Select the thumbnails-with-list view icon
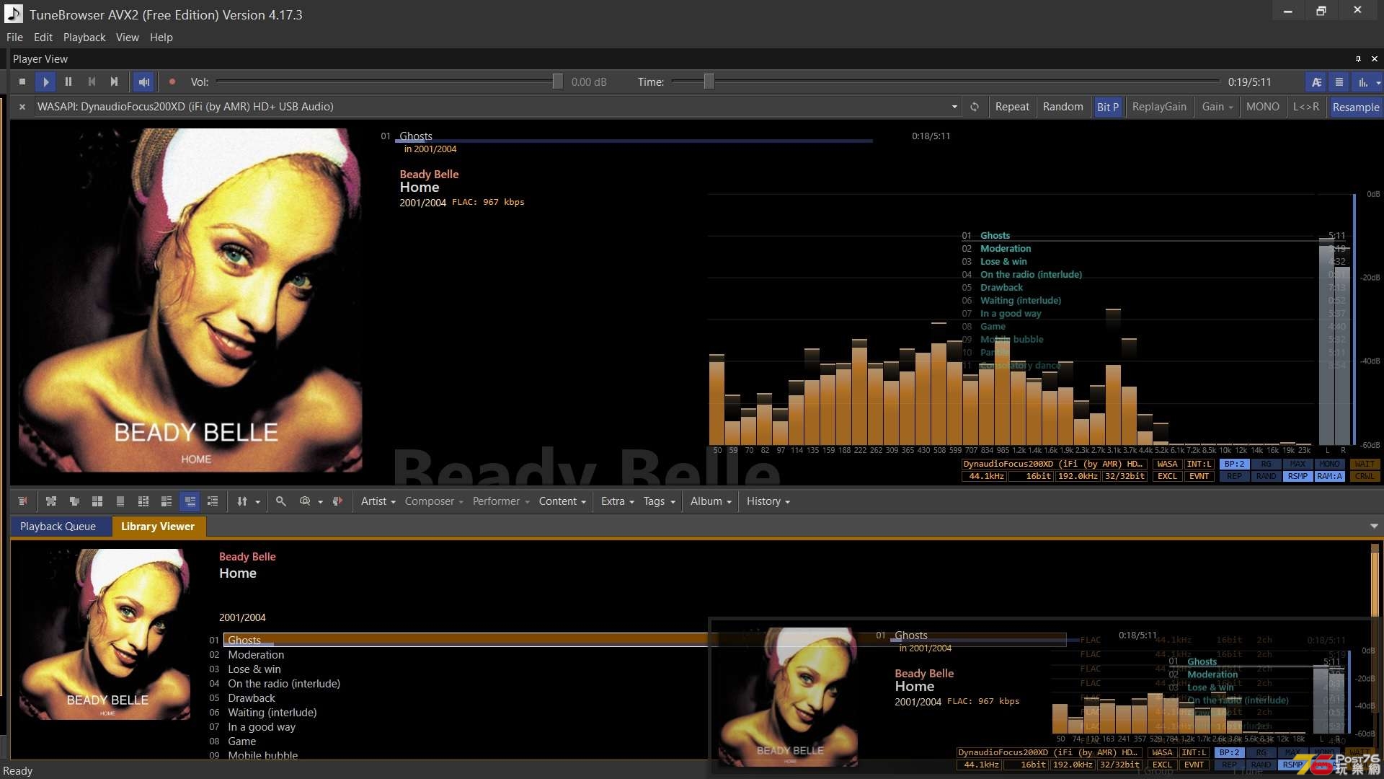The height and width of the screenshot is (779, 1384). (167, 501)
